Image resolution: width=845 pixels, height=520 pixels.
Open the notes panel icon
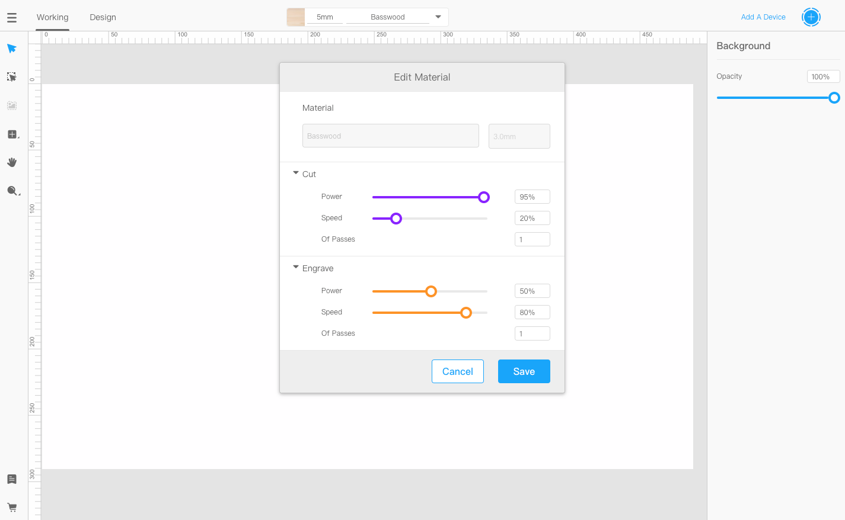[12, 479]
